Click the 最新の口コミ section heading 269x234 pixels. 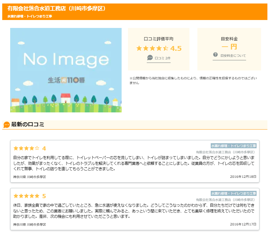click(28, 124)
